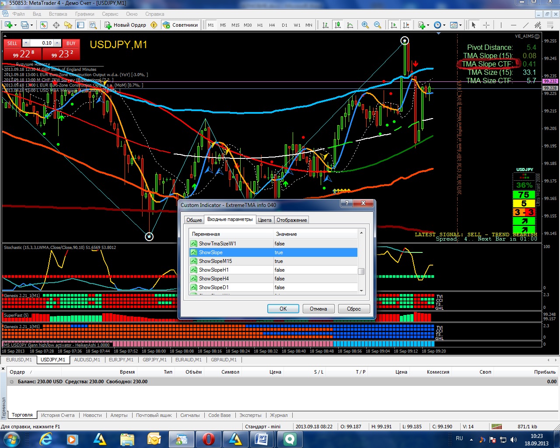
Task: Switch to MN timeframe
Action: tap(309, 25)
